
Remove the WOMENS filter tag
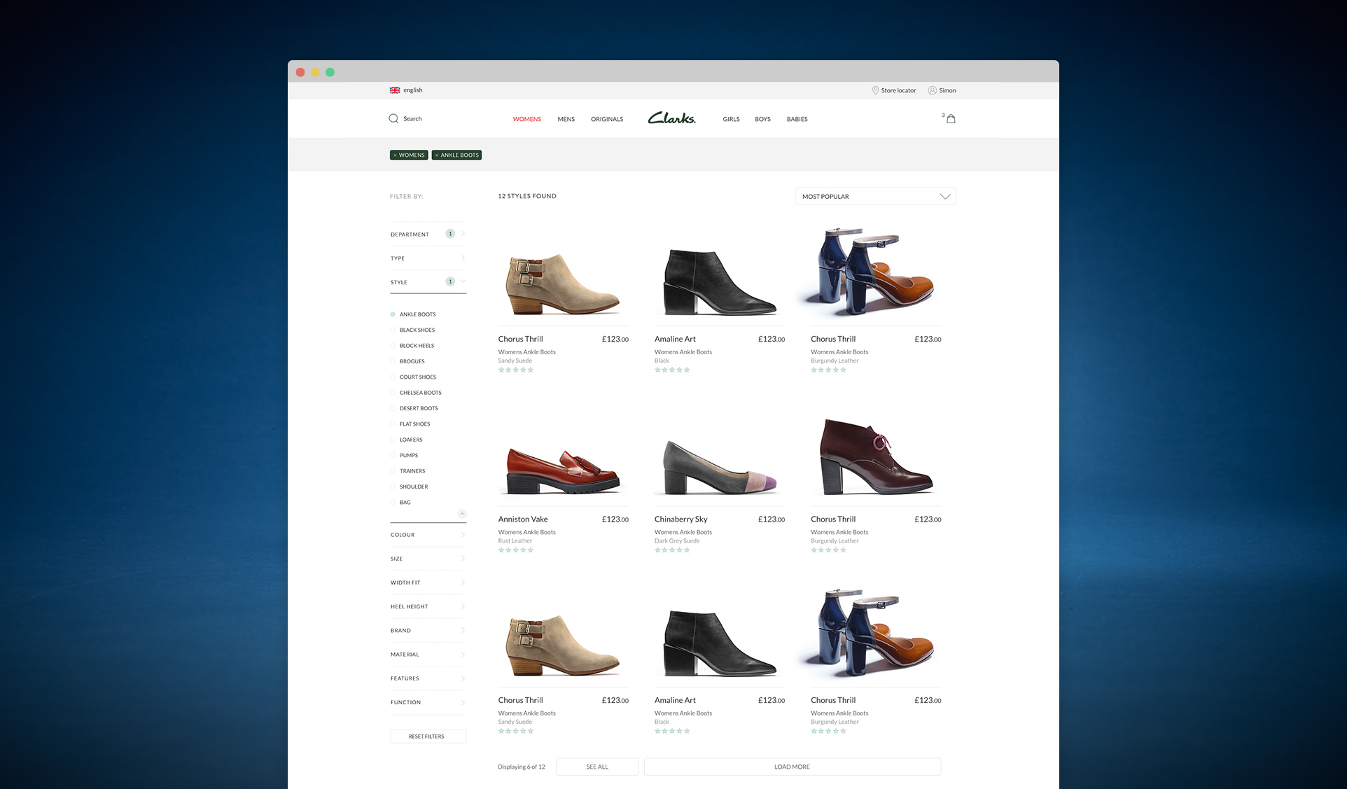coord(396,155)
